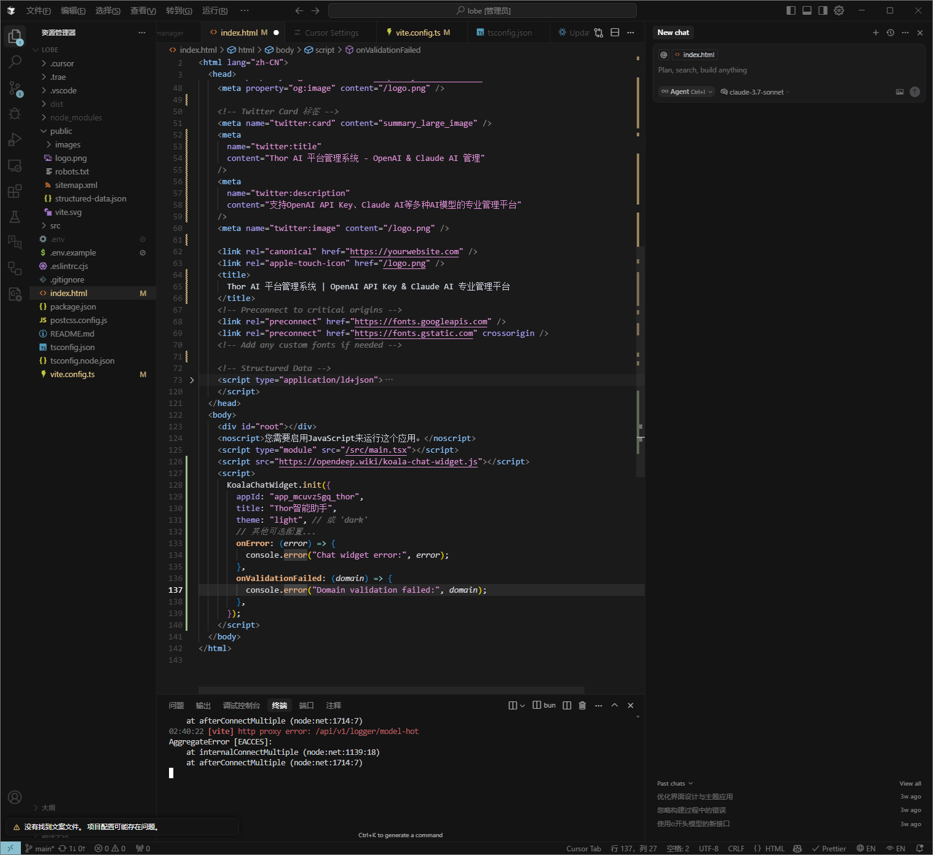Open the Search view in activity bar
This screenshot has height=855, width=933.
pyautogui.click(x=15, y=61)
